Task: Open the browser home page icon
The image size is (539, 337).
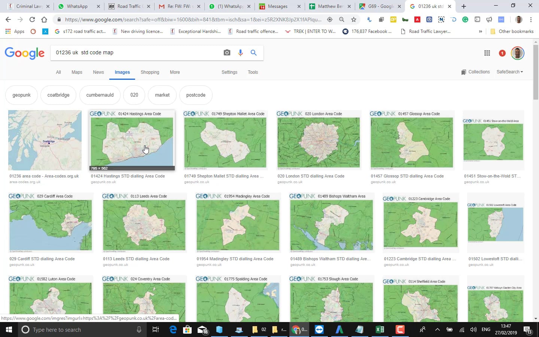Action: pyautogui.click(x=44, y=19)
